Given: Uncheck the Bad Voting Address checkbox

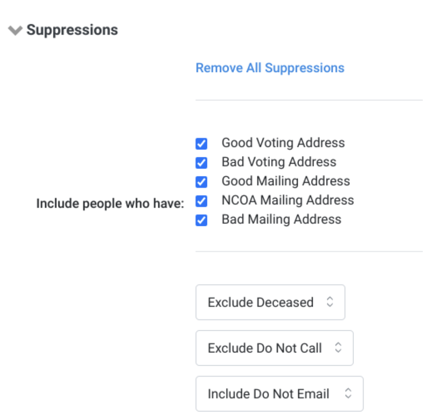Looking at the screenshot, I should [201, 163].
